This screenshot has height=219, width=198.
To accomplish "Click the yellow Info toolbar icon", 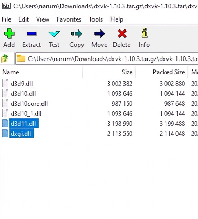I will (x=144, y=33).
